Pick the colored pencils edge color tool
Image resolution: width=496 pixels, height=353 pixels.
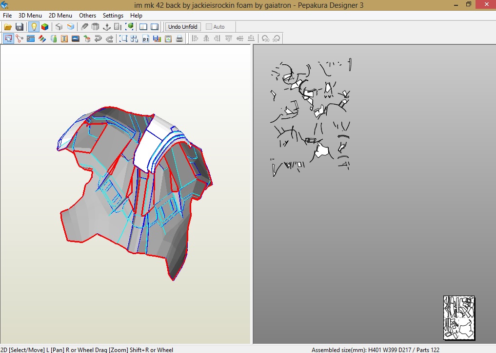(x=42, y=38)
